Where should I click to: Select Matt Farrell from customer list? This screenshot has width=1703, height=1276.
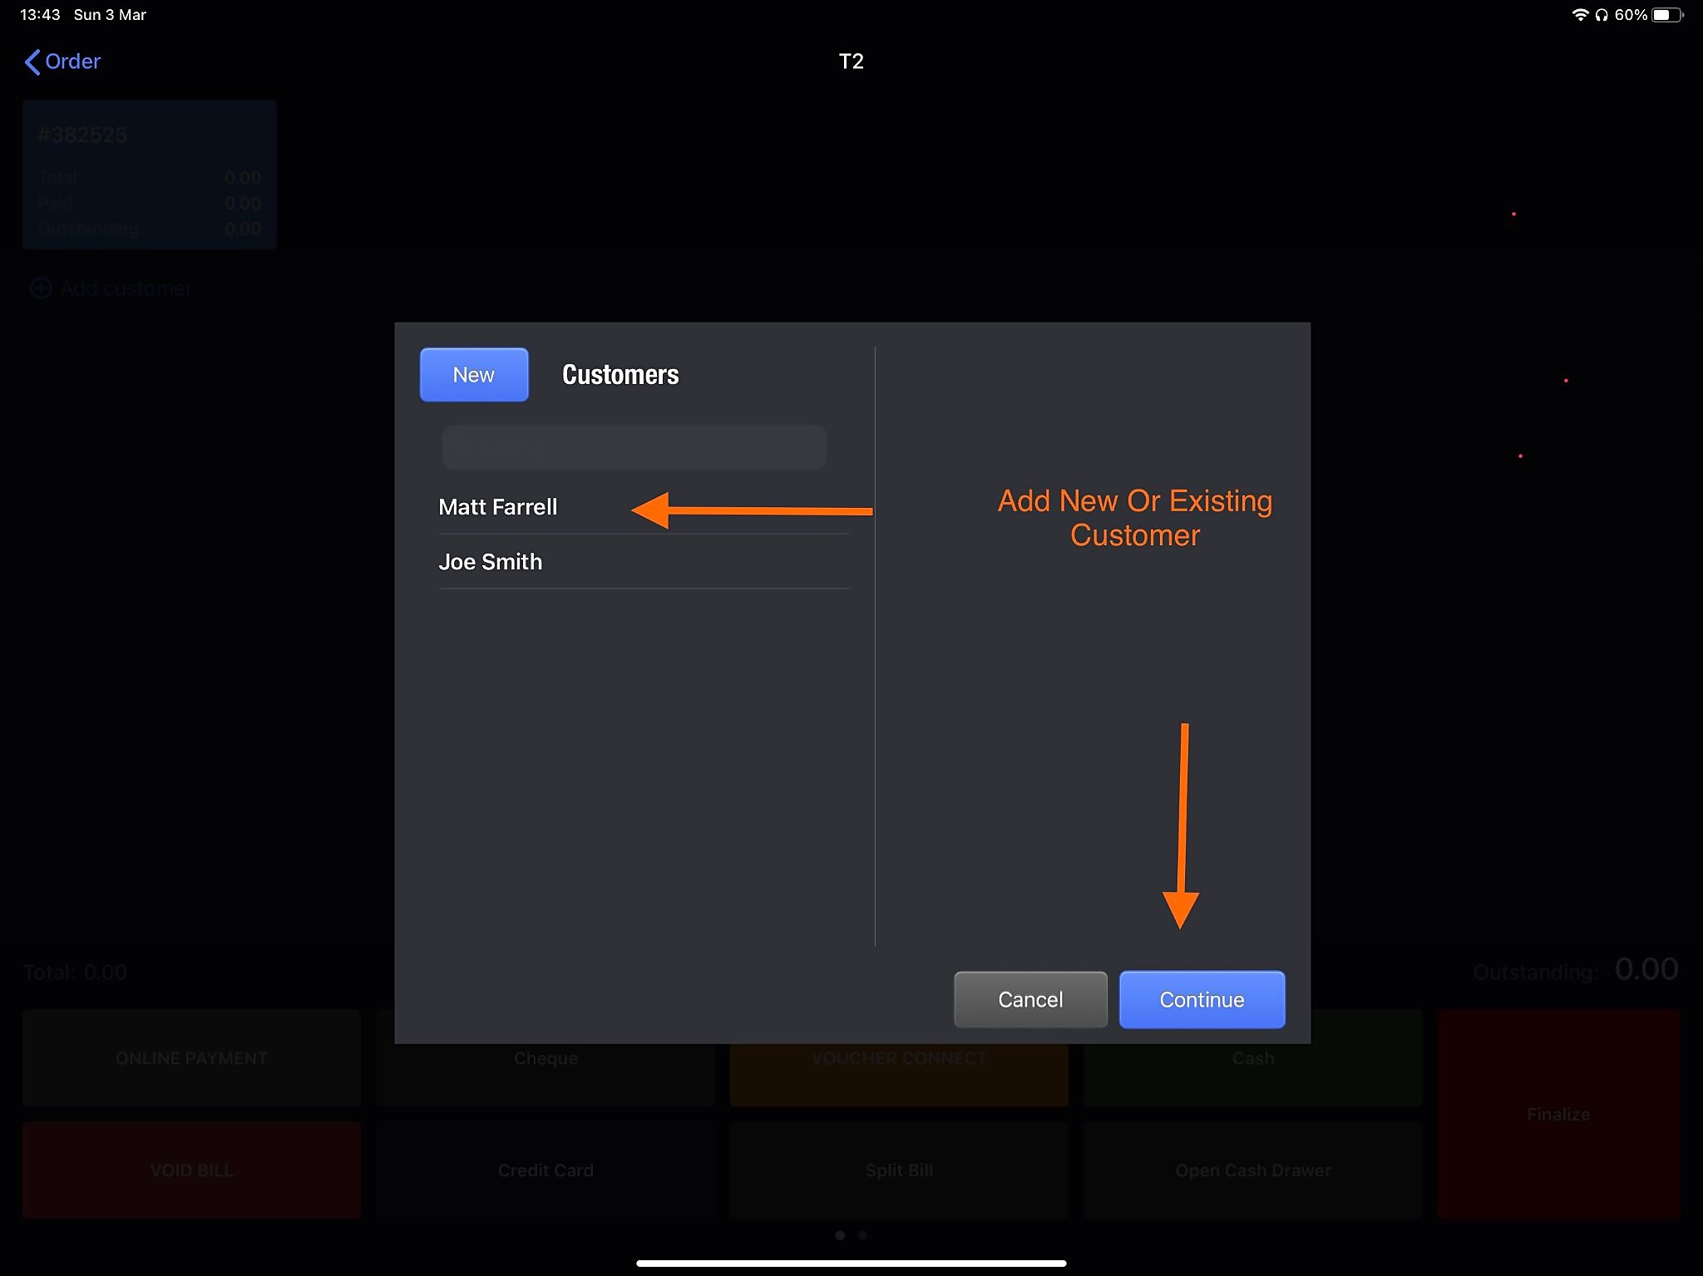click(498, 507)
